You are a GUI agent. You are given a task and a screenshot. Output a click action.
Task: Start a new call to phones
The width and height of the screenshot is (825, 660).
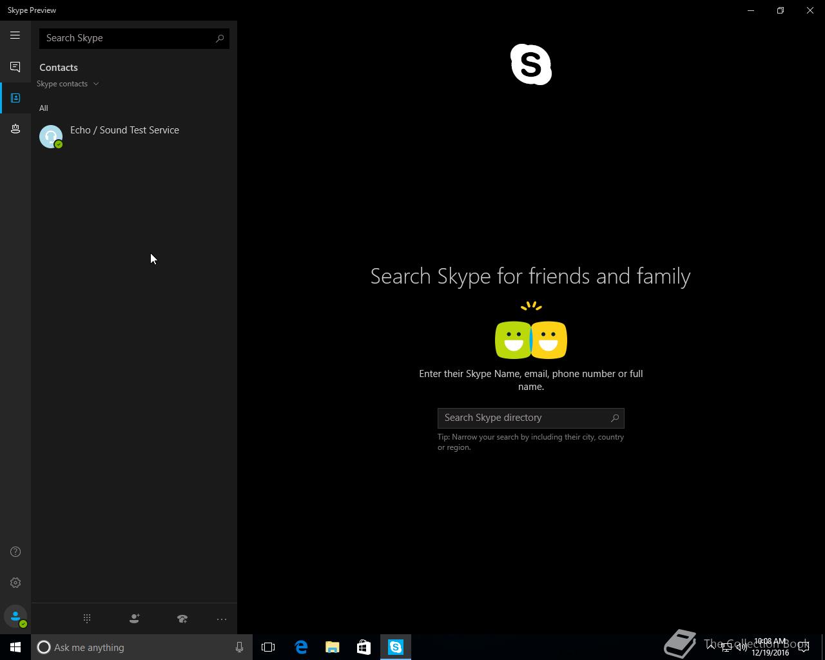click(x=182, y=619)
